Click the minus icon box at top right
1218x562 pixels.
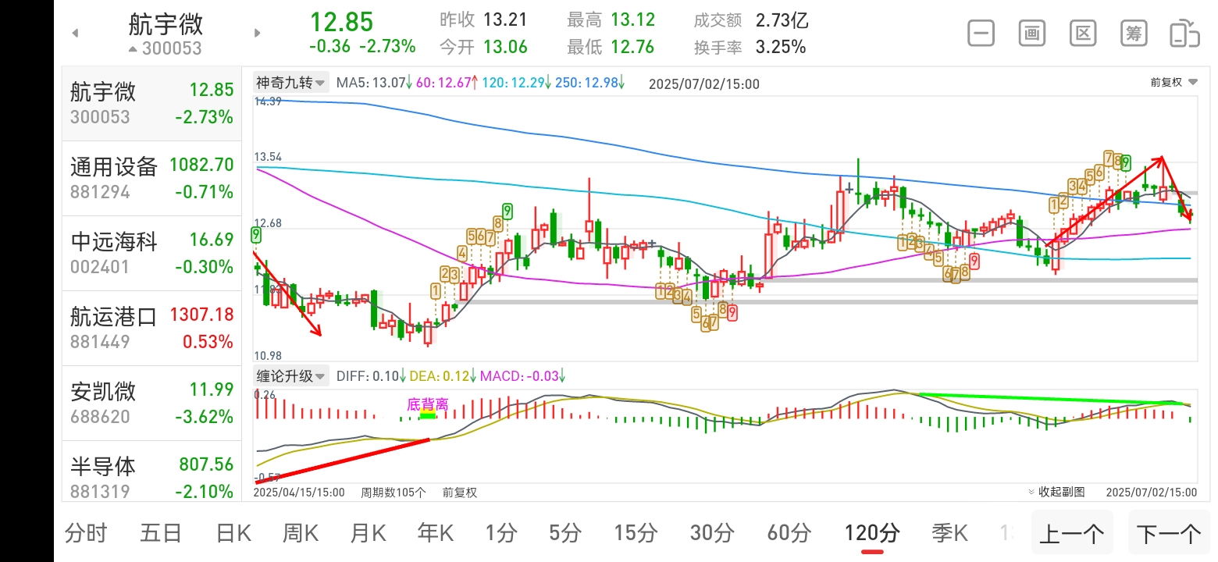[981, 34]
